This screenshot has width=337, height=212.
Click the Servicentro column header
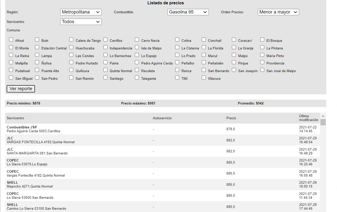pos(15,118)
